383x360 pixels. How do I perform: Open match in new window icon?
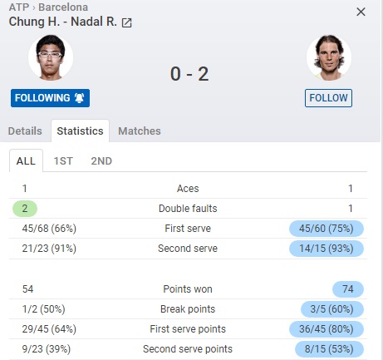[x=126, y=22]
